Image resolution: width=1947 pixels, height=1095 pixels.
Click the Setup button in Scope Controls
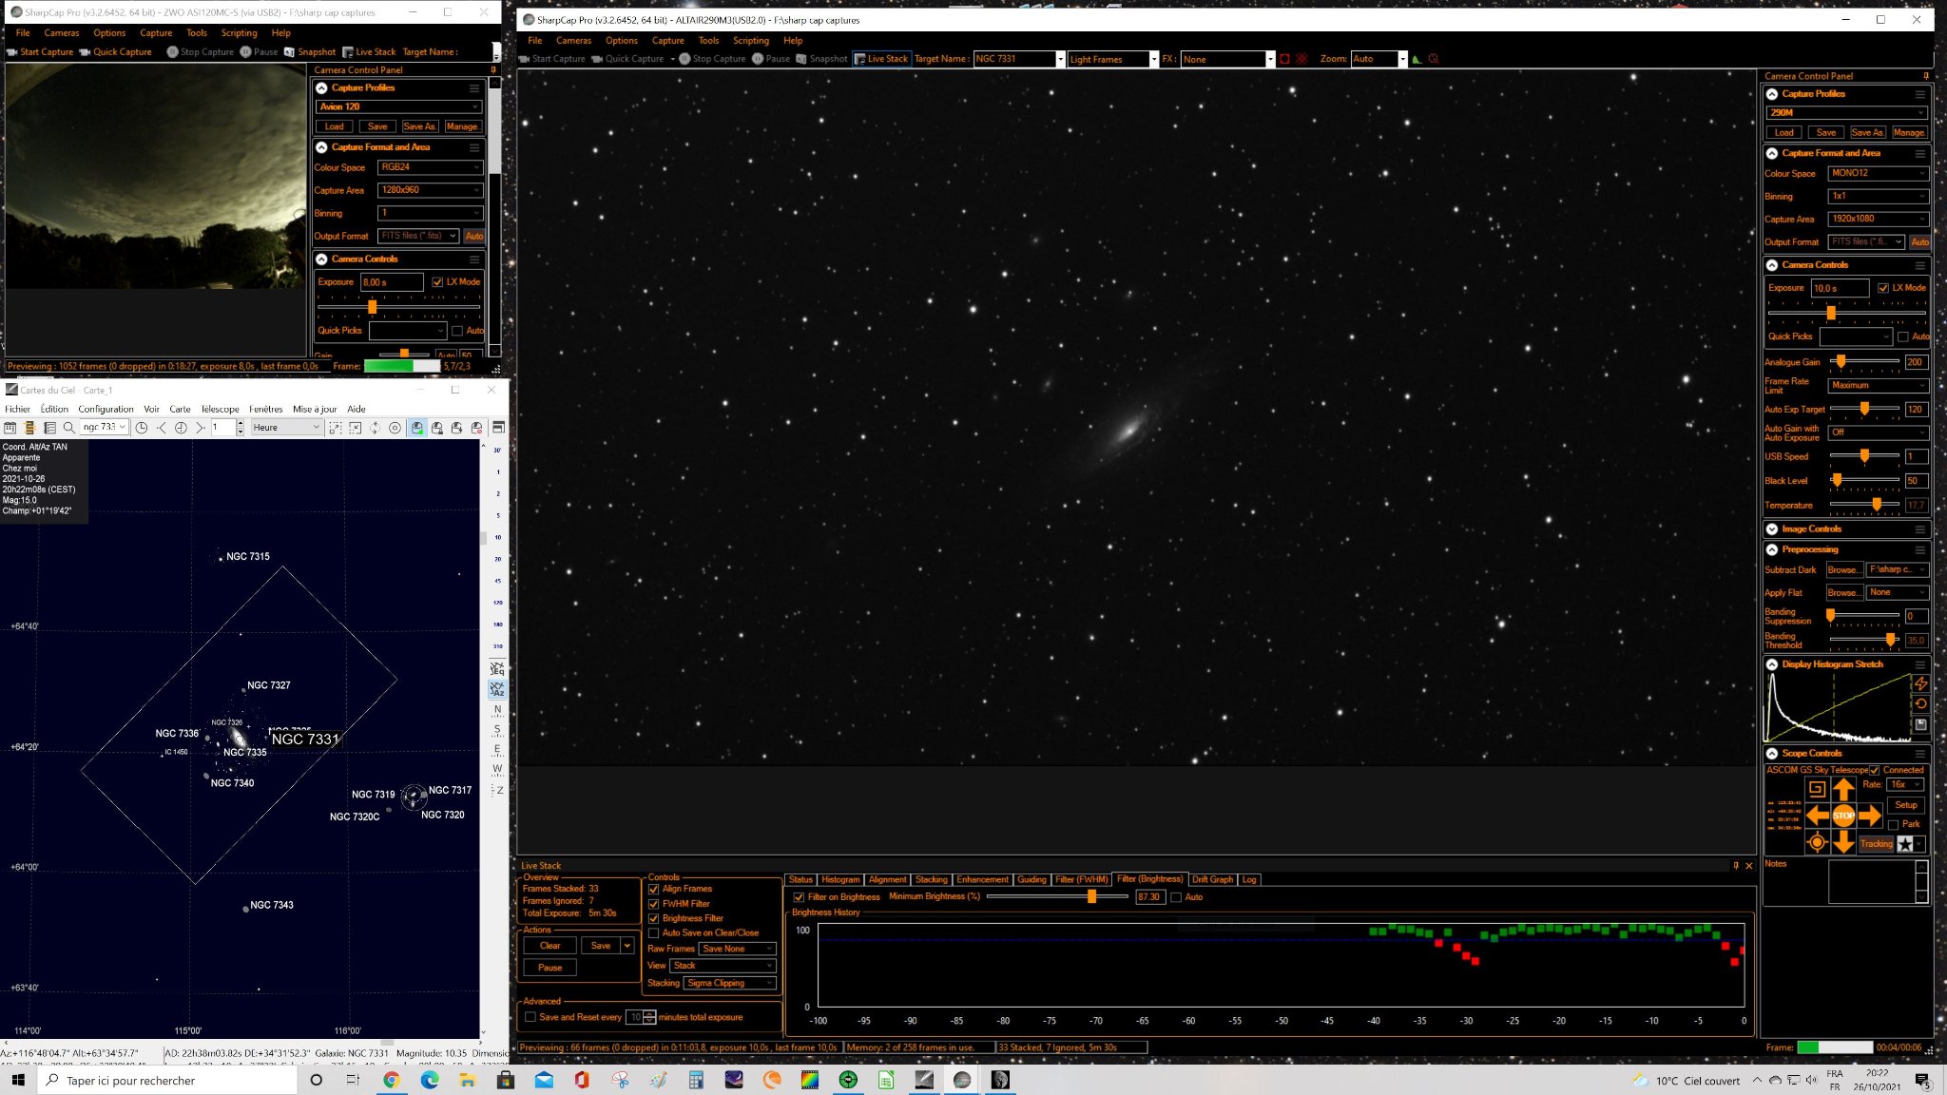(1906, 805)
